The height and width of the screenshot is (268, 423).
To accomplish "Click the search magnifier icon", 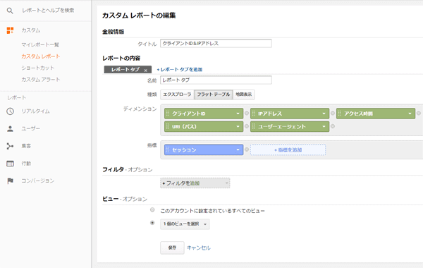I will [10, 11].
